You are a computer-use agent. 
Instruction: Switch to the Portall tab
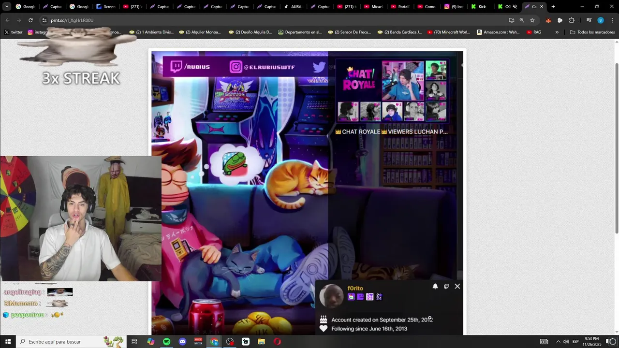tap(400, 7)
